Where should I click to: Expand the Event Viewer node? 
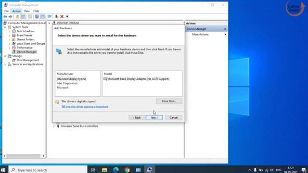pos(10,35)
